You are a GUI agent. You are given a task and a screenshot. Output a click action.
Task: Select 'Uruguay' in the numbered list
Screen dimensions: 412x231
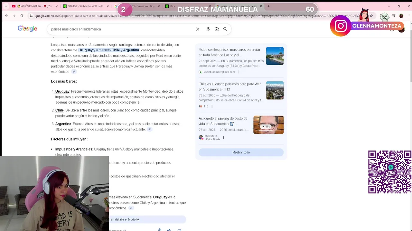[x=62, y=91]
